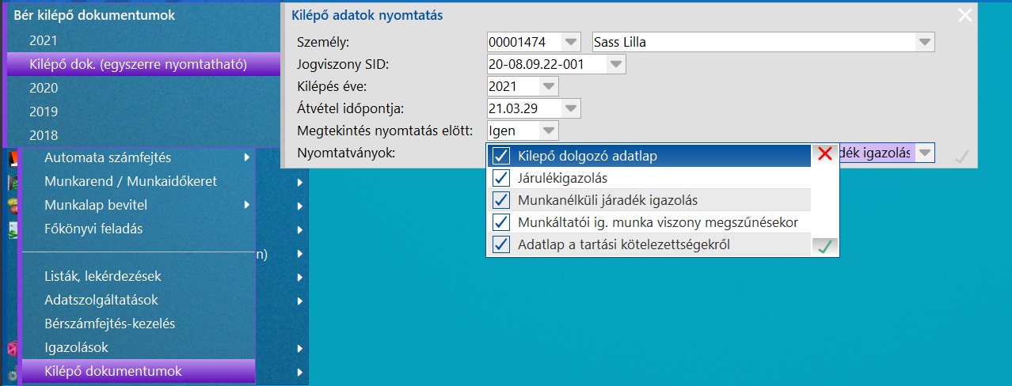Click the red X in the checklist popup

pos(824,155)
